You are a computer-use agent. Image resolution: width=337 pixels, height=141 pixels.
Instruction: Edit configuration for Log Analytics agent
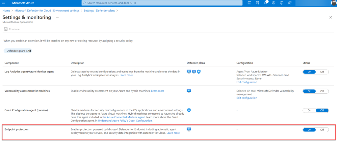tap(247, 82)
